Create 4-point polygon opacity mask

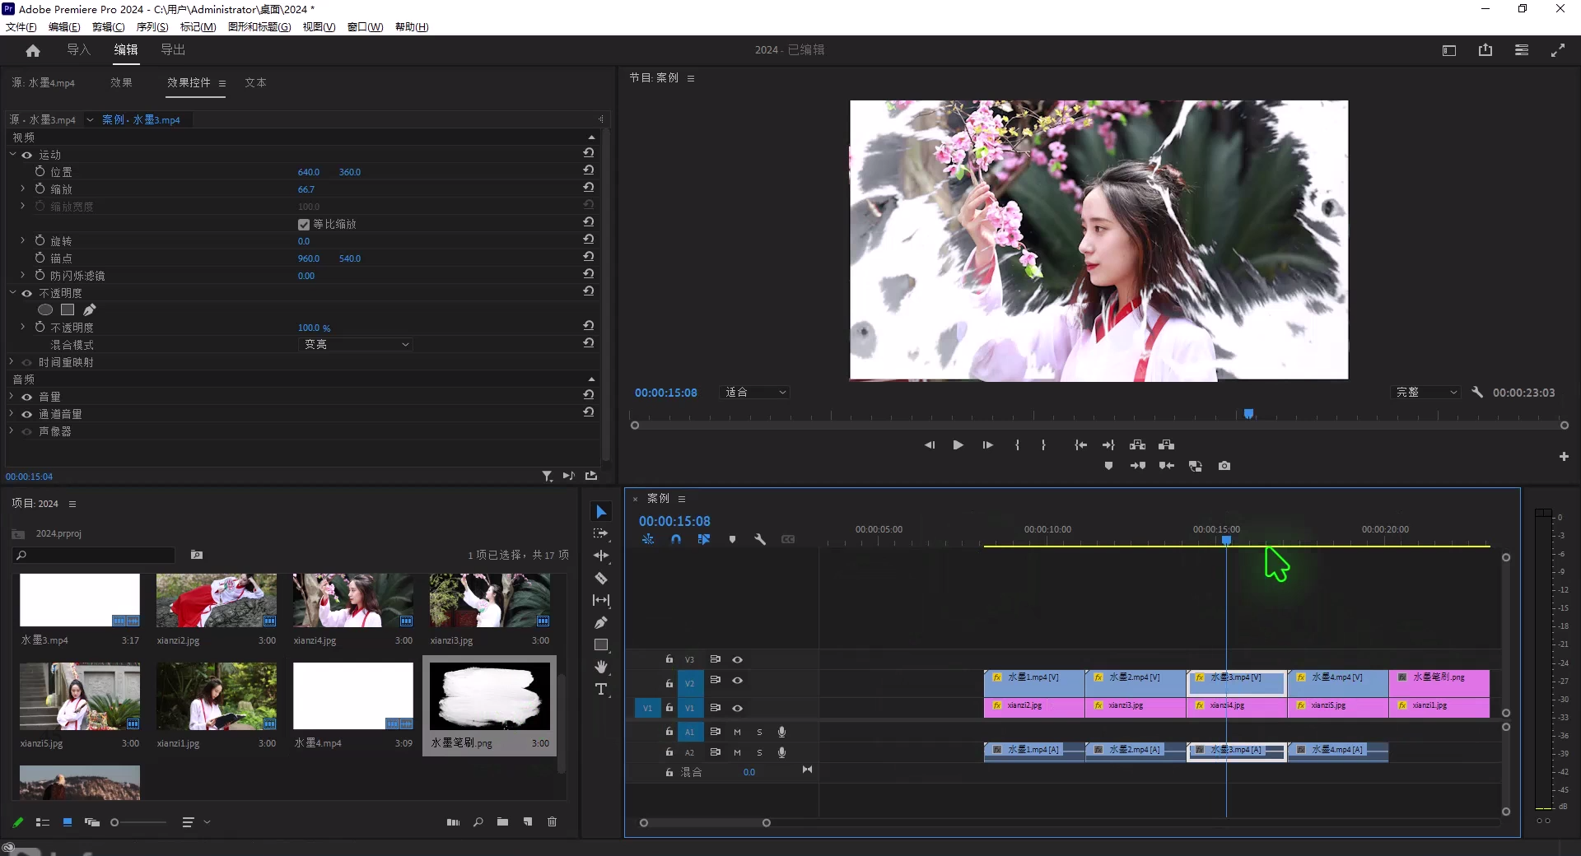pos(68,310)
